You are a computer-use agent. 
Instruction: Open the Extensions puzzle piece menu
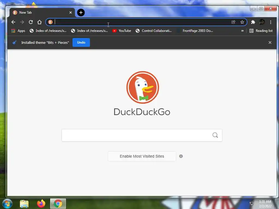pos(253,22)
